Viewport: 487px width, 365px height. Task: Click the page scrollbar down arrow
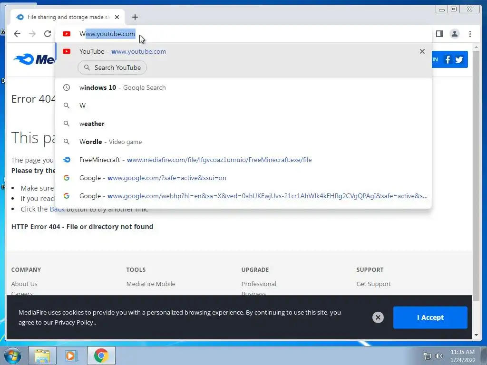pyautogui.click(x=476, y=335)
